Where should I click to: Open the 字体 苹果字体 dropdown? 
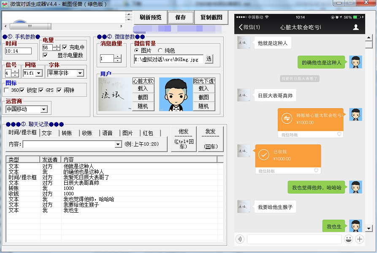click(x=80, y=73)
